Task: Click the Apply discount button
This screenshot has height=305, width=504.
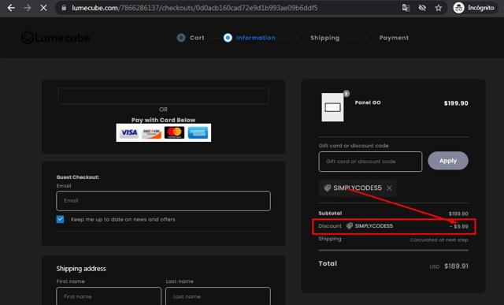Action: point(448,161)
